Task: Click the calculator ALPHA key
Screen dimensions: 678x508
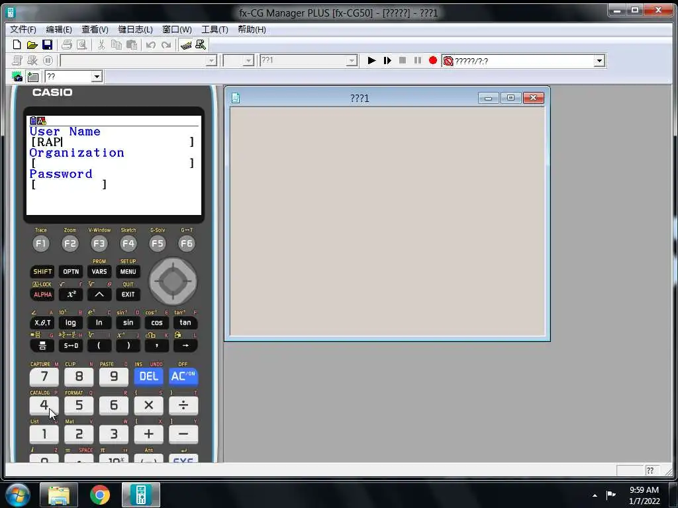Action: pos(42,294)
